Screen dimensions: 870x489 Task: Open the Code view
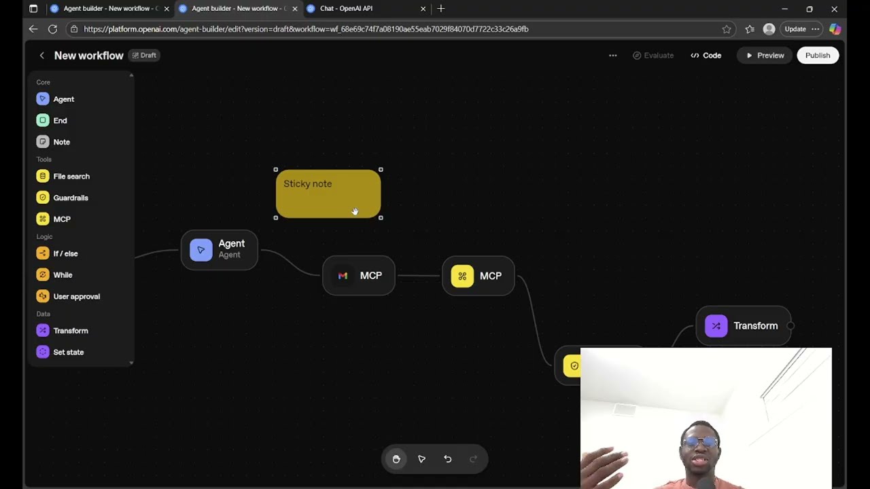[706, 56]
